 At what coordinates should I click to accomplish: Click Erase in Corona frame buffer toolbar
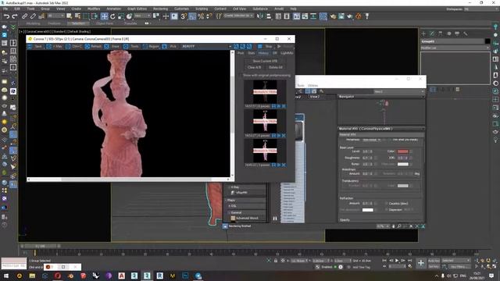(x=112, y=47)
